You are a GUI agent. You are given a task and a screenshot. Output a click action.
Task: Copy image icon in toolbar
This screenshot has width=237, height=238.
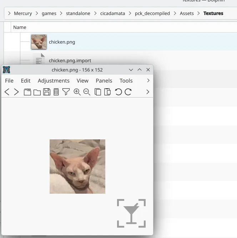(98, 92)
